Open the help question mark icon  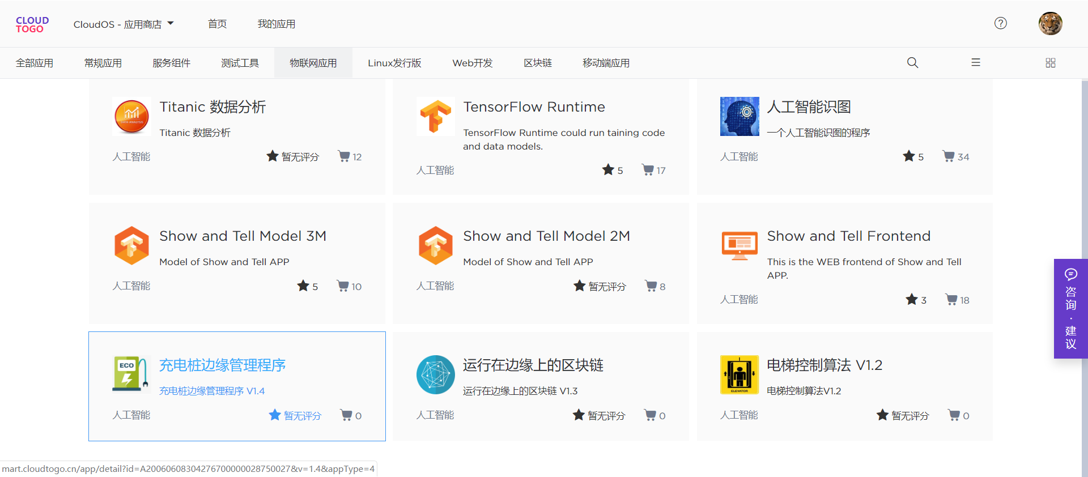point(1001,23)
